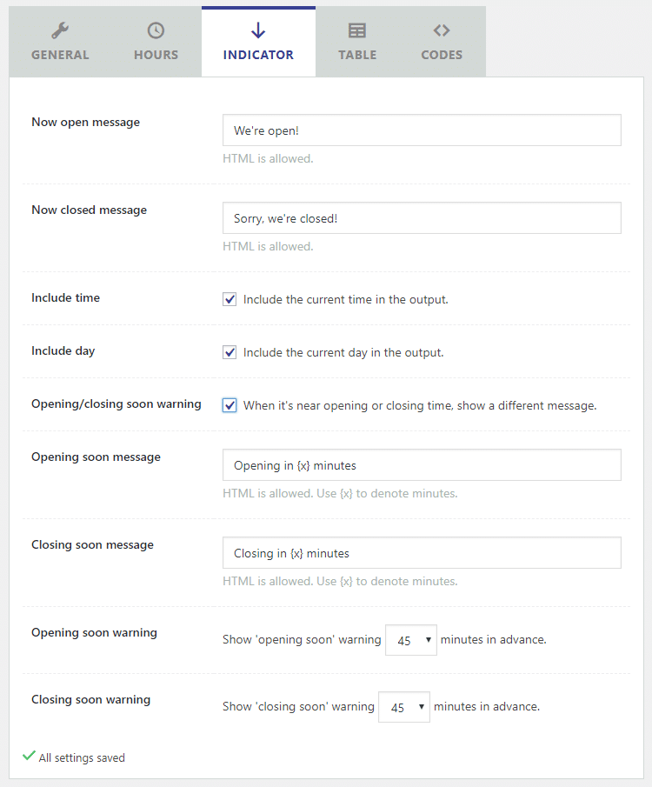652x787 pixels.
Task: Open the 'opening soon' minutes dropdown
Action: [411, 640]
